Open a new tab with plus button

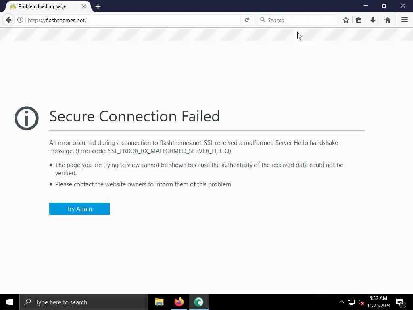coord(98,6)
